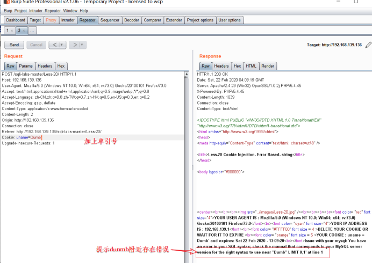The height and width of the screenshot is (263, 372).
Task: Go back with the history arrow
Action: coord(55,45)
